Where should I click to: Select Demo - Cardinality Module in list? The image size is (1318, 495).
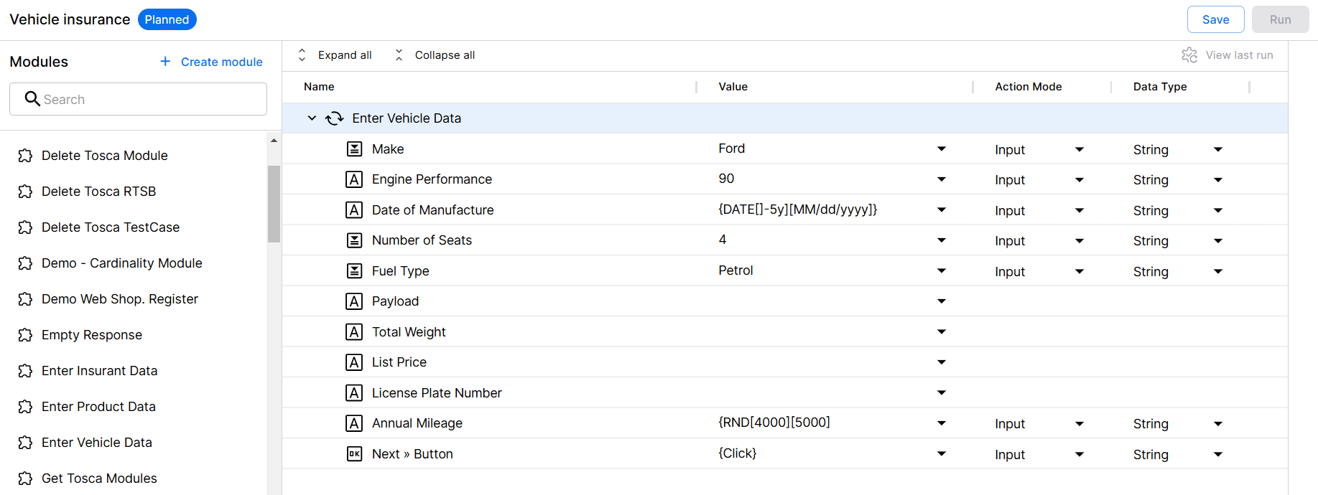(x=121, y=263)
